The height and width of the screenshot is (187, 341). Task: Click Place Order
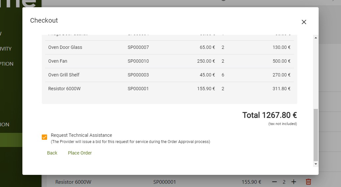[80, 153]
